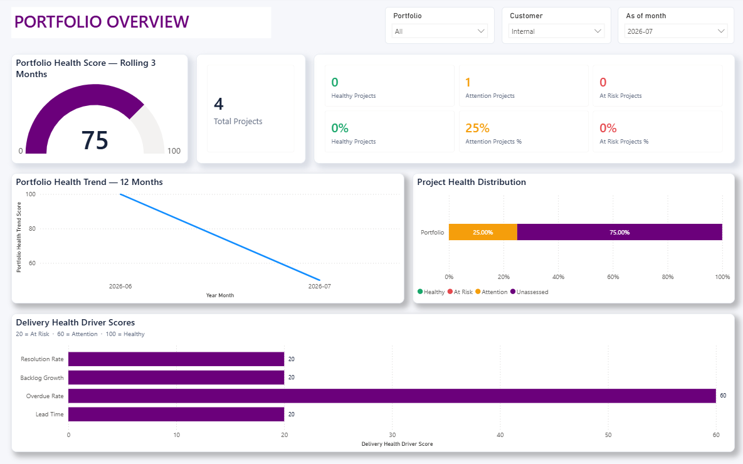Select the Backlog Growth bar
The height and width of the screenshot is (464, 743).
coord(176,377)
